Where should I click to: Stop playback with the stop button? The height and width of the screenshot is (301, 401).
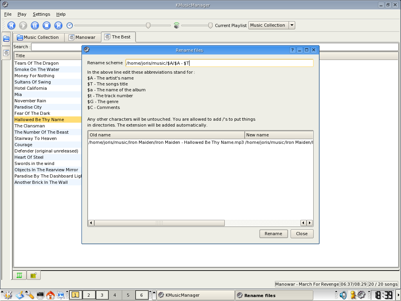point(47,25)
